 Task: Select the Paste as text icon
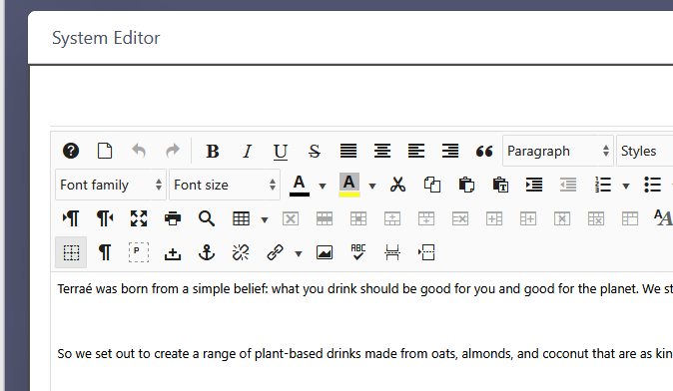(500, 185)
